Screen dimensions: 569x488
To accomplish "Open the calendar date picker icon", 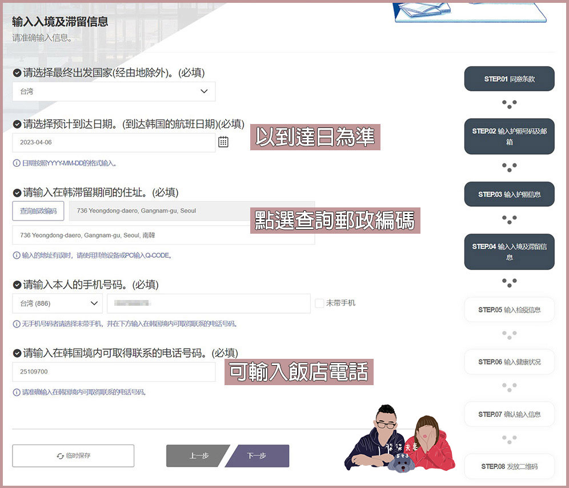I will [x=223, y=142].
